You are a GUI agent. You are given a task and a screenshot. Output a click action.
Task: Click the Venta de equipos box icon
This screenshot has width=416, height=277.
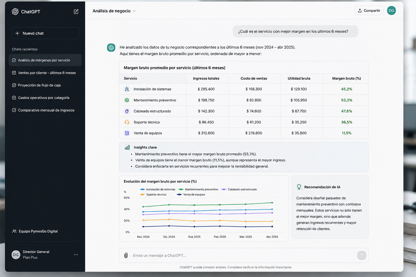[127, 133]
